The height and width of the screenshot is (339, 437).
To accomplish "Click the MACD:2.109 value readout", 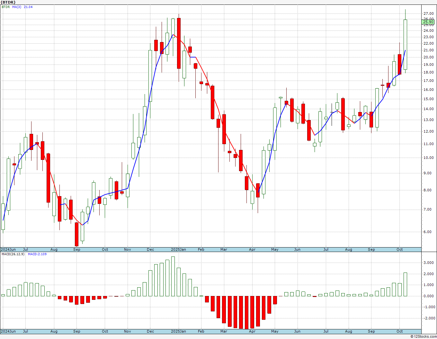I will [37, 254].
